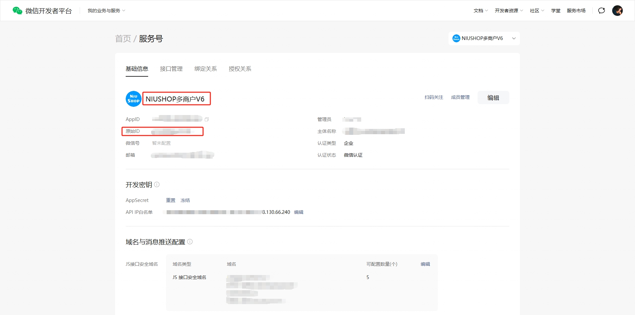Viewport: 635px width, 315px height.
Task: Copy the AppID using copy icon
Action: point(207,119)
